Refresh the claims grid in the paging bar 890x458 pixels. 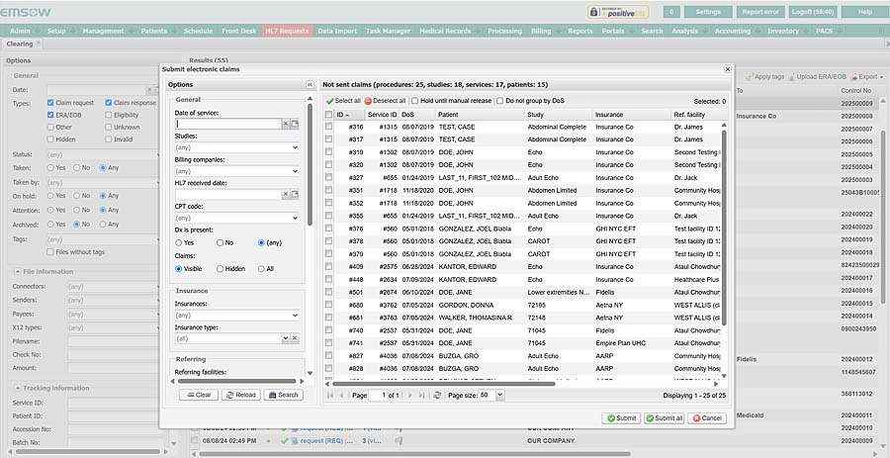pos(437,395)
